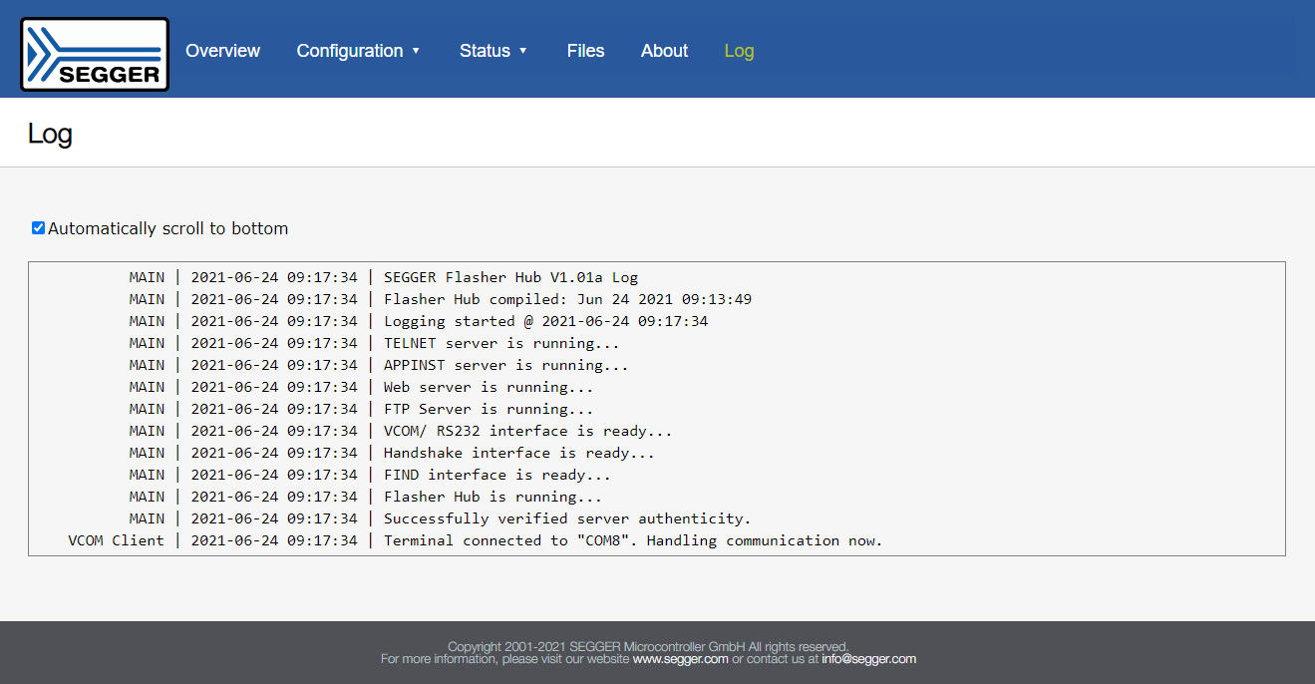Navigate to the About page
The height and width of the screenshot is (684, 1315).
663,50
